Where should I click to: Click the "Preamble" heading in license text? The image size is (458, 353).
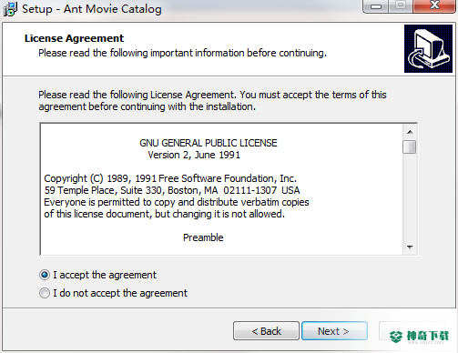pos(203,237)
